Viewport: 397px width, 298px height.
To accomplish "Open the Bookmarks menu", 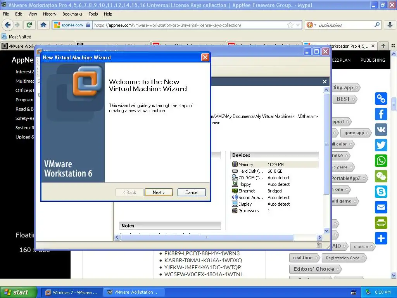I will (x=72, y=14).
